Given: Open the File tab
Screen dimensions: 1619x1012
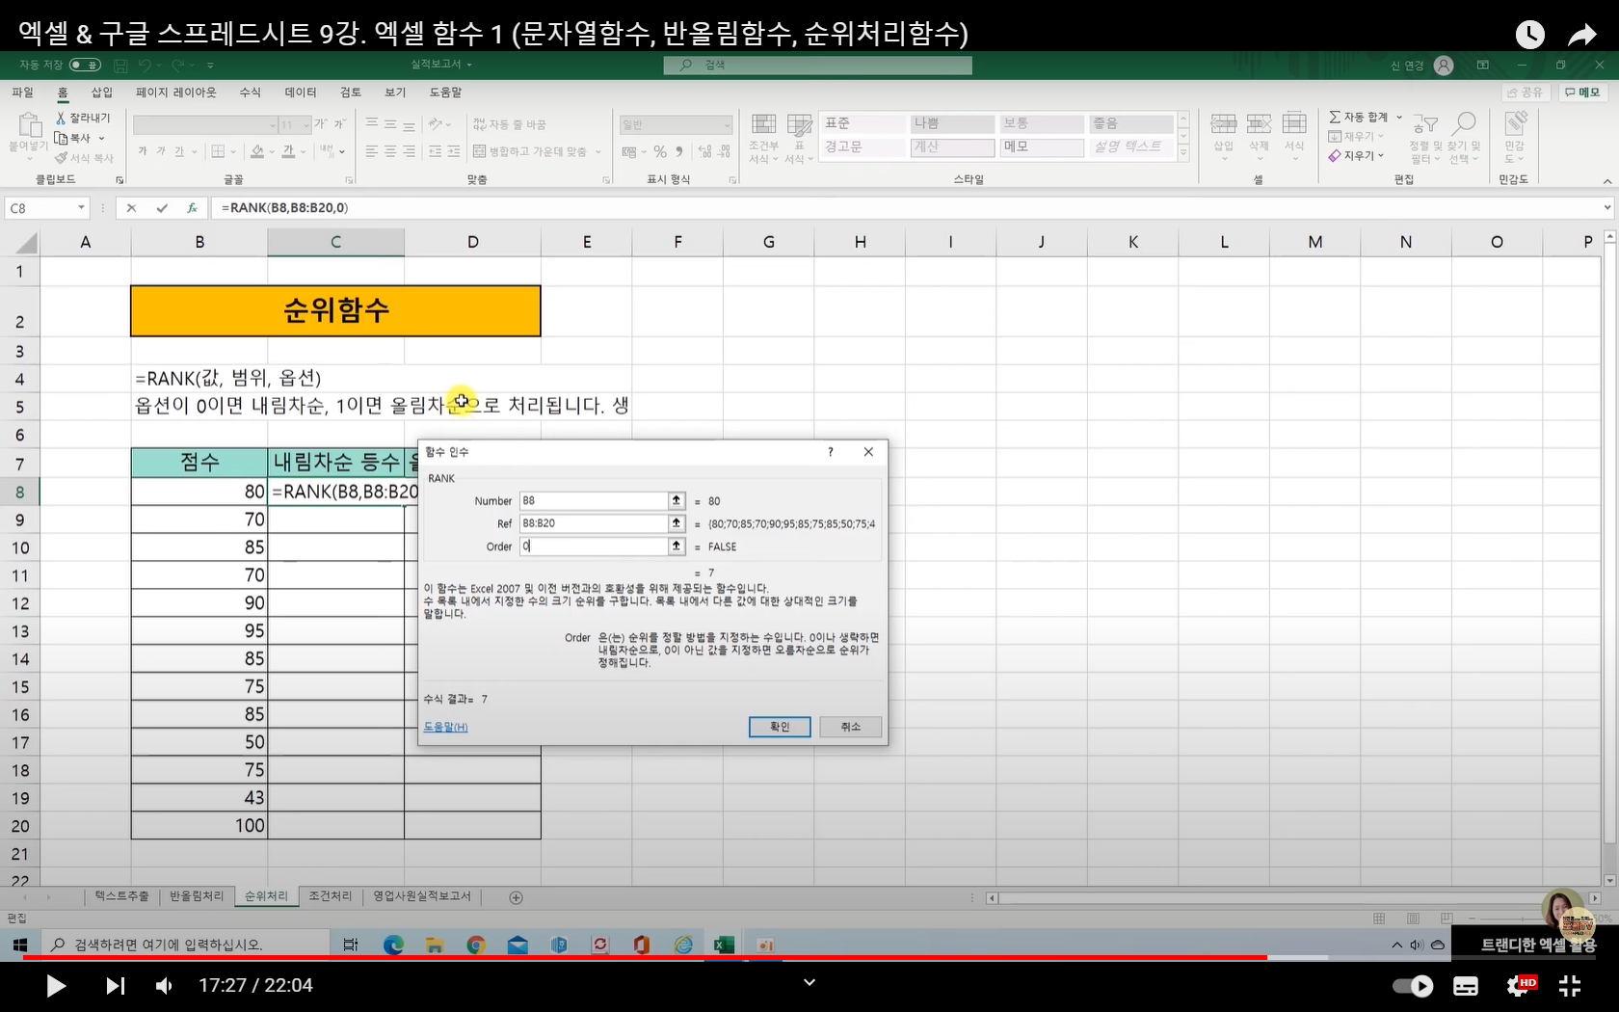Looking at the screenshot, I should pyautogui.click(x=22, y=92).
